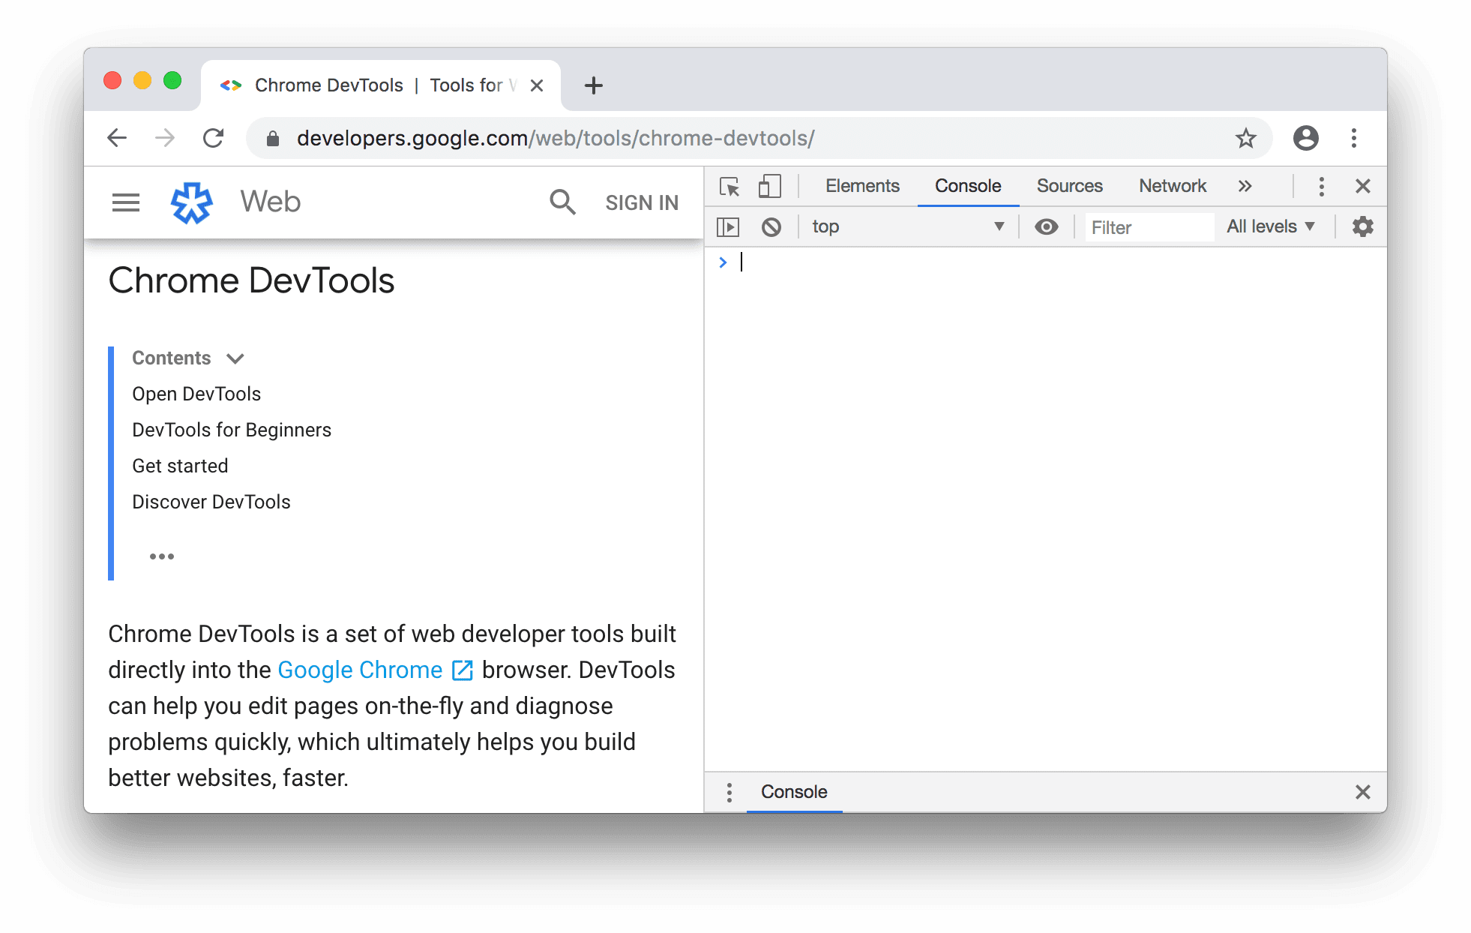Viewport: 1471px width, 933px height.
Task: Toggle the eye icon for live expressions
Action: pyautogui.click(x=1045, y=226)
